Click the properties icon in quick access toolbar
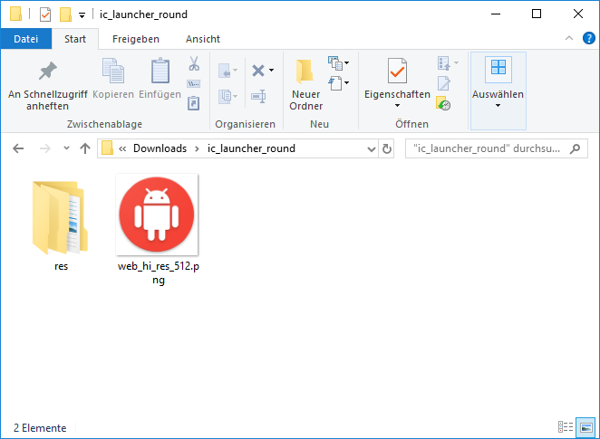The image size is (600, 439). (45, 14)
